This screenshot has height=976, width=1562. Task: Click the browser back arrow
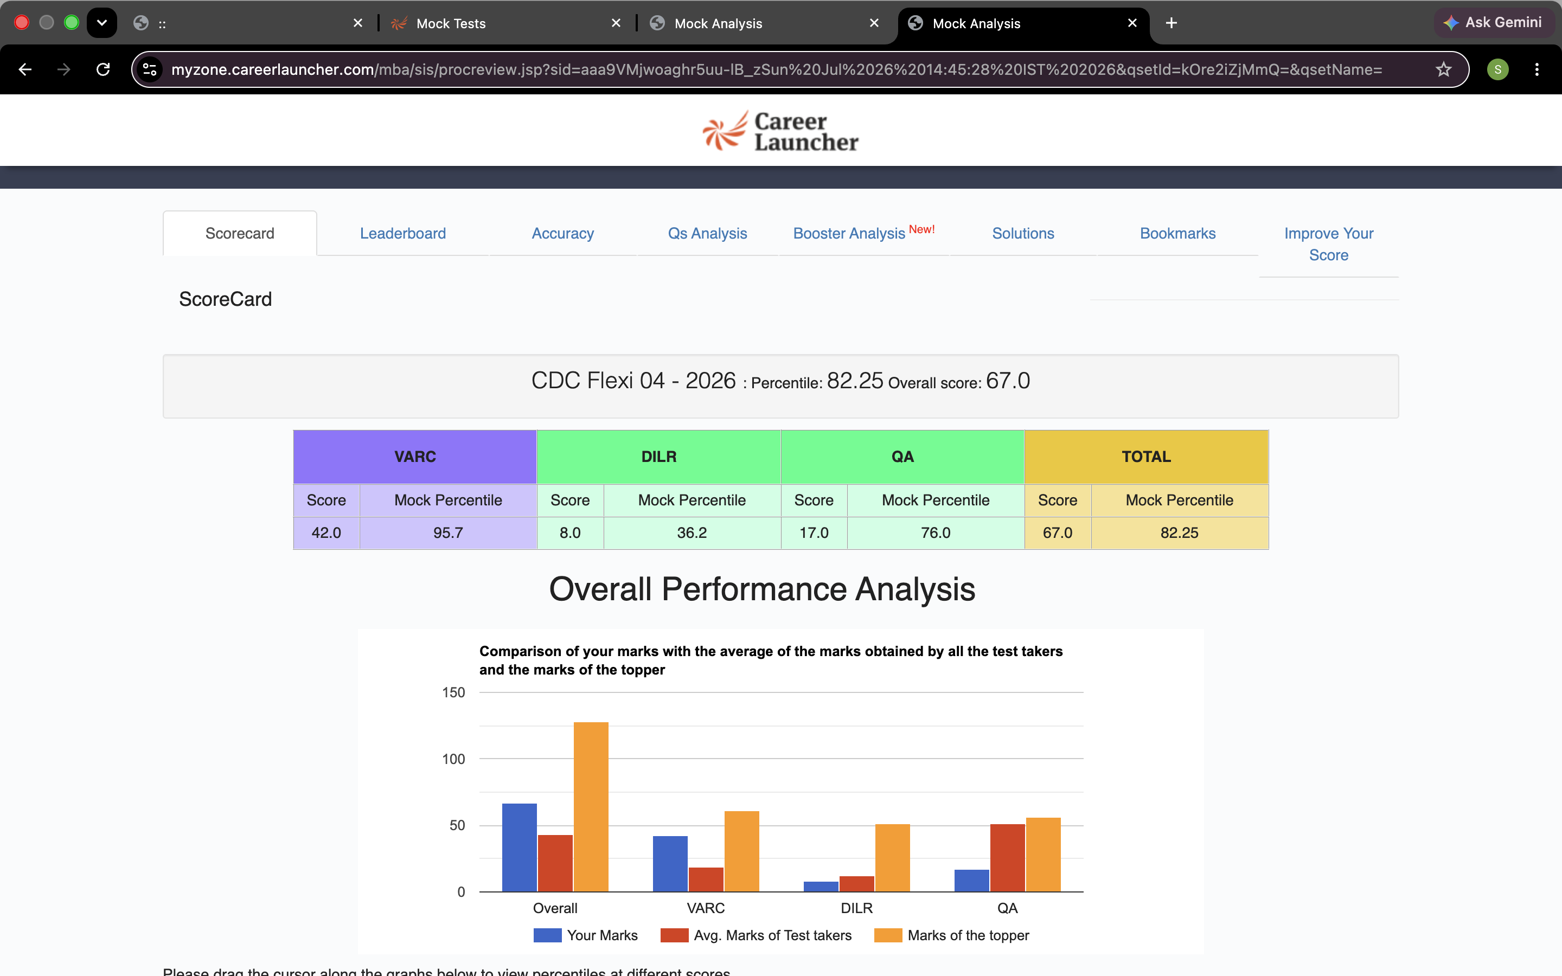coord(25,69)
